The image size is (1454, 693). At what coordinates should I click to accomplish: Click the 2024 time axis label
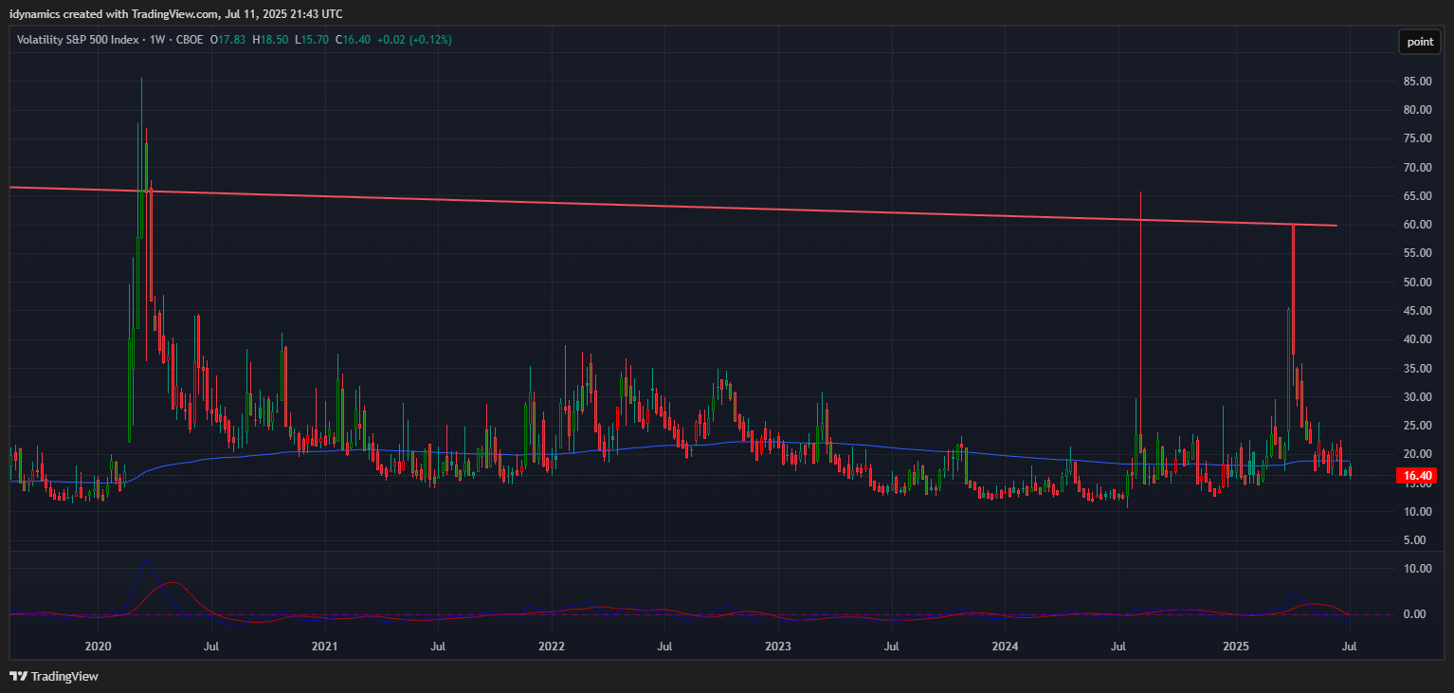1005,647
